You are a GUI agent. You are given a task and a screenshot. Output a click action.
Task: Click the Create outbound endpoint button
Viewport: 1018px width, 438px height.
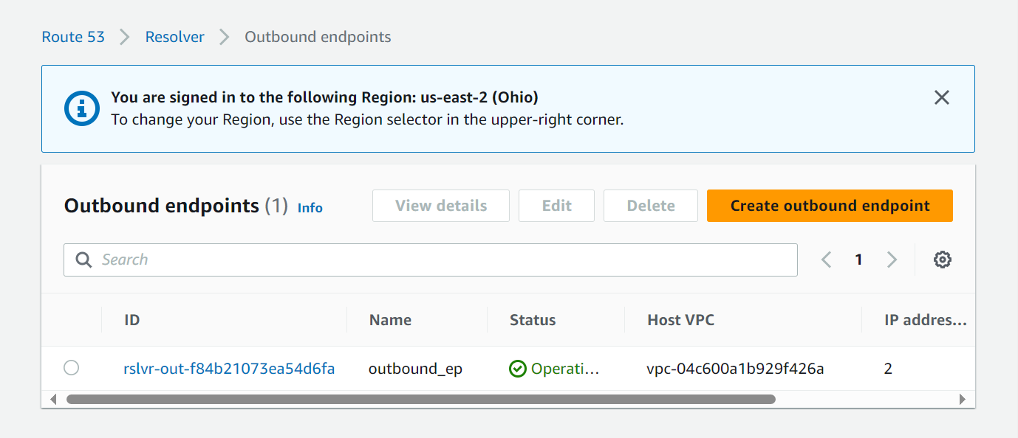[829, 206]
